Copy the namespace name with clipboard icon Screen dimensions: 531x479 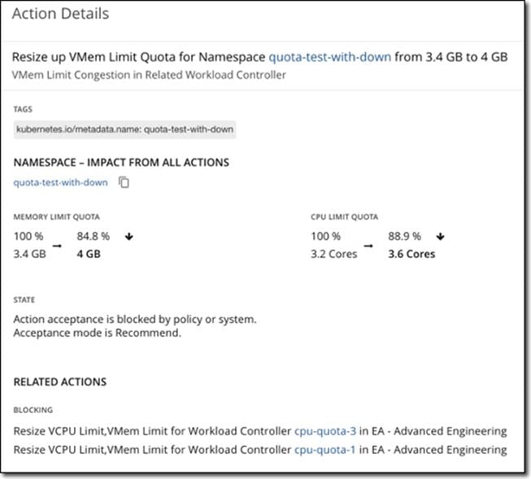coord(124,182)
